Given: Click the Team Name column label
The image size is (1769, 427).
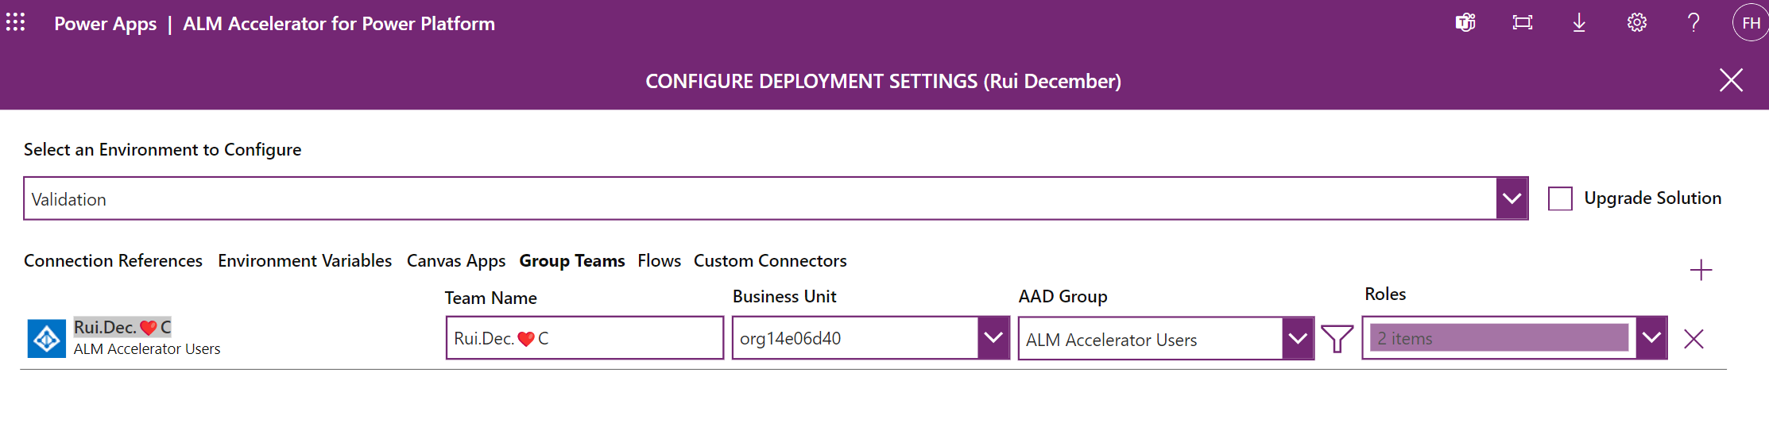Looking at the screenshot, I should point(490,298).
